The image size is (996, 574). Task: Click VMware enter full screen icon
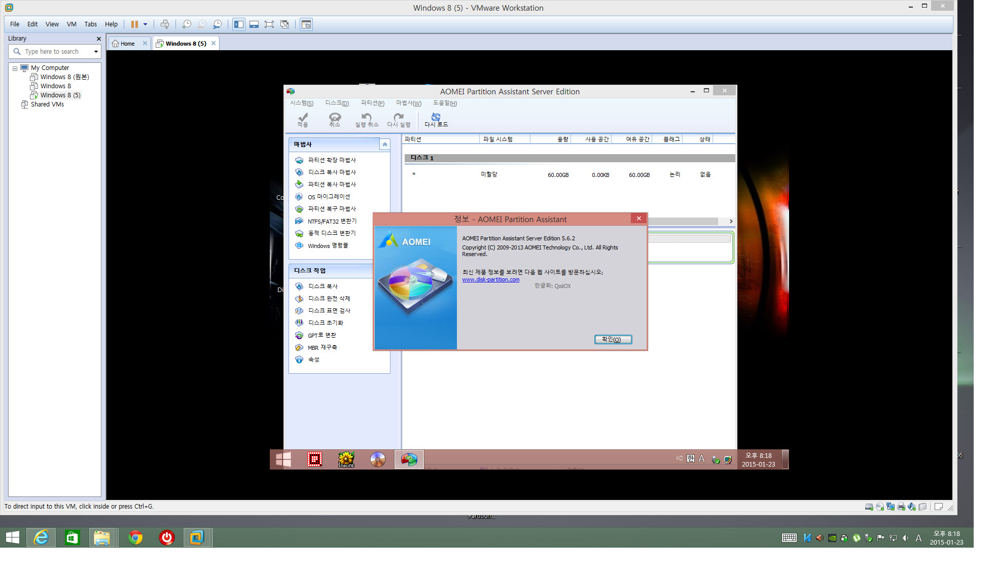tap(269, 24)
